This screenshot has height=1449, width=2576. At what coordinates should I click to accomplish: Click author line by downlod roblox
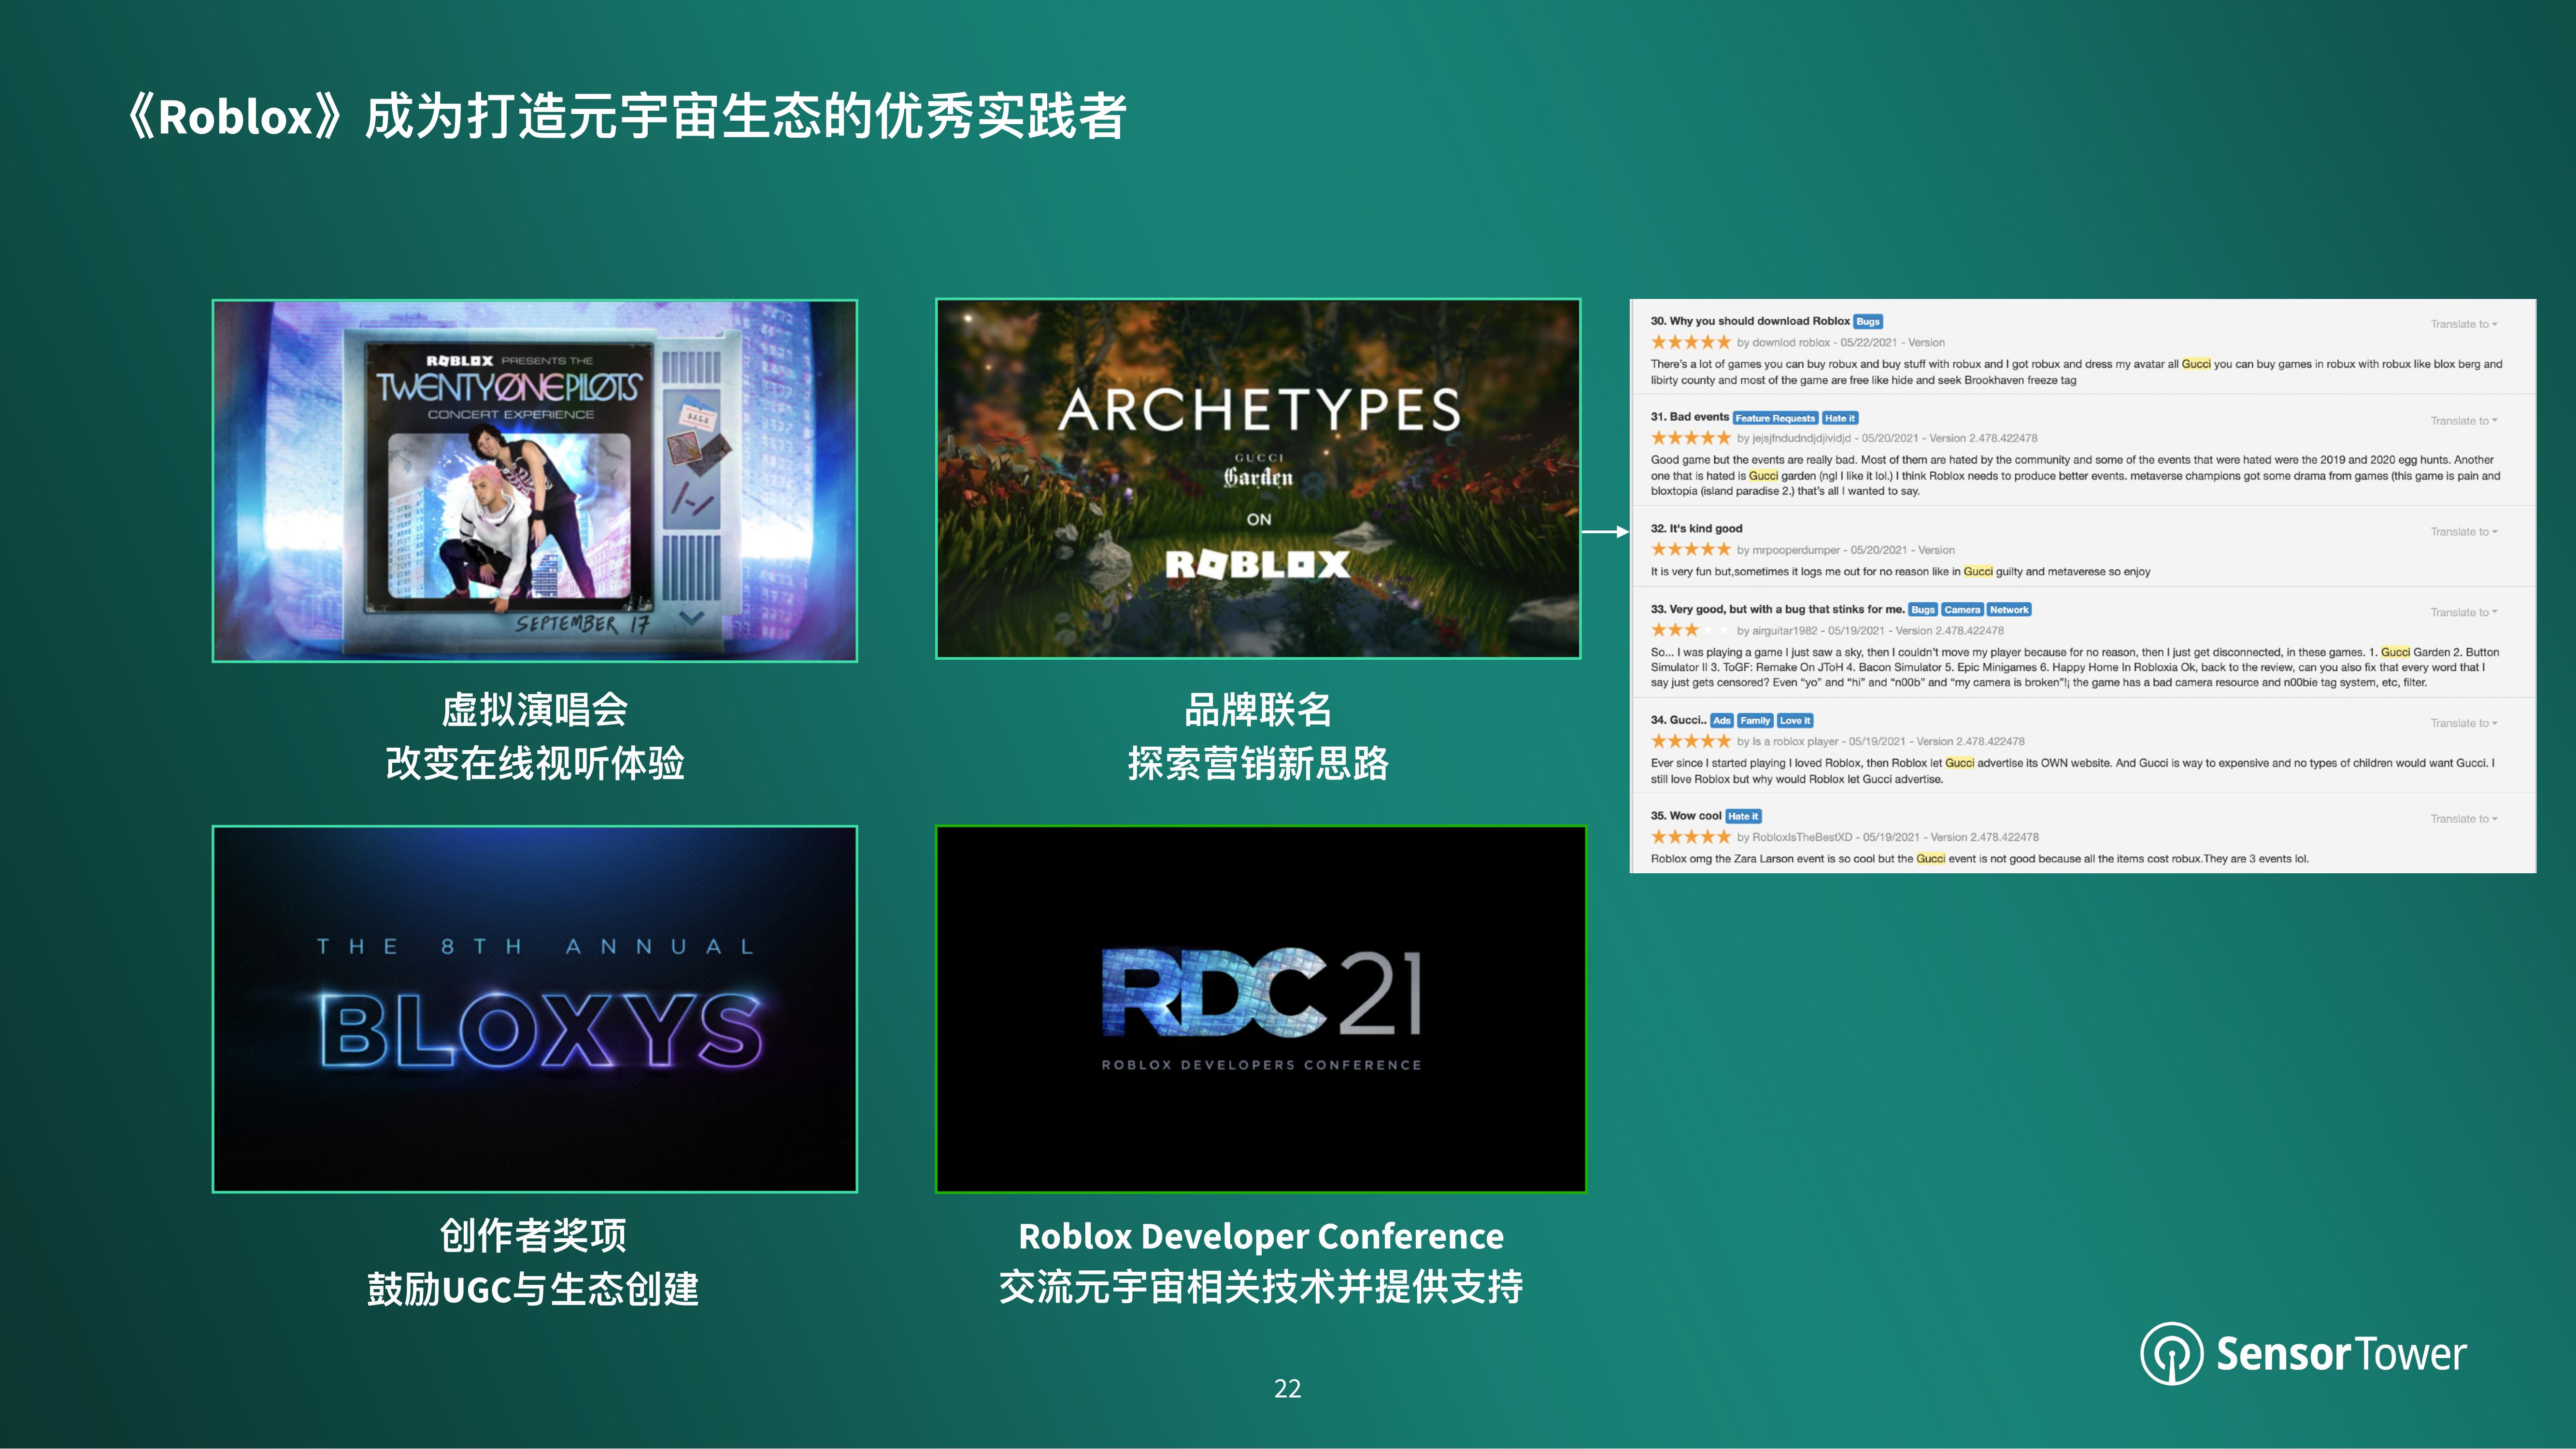click(x=1841, y=342)
